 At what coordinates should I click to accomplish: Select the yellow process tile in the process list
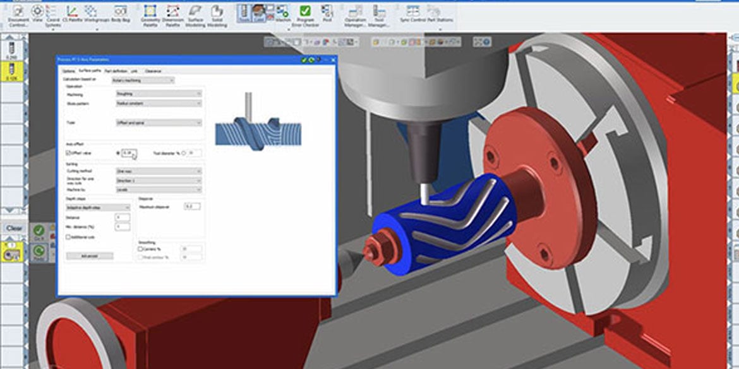pos(12,253)
